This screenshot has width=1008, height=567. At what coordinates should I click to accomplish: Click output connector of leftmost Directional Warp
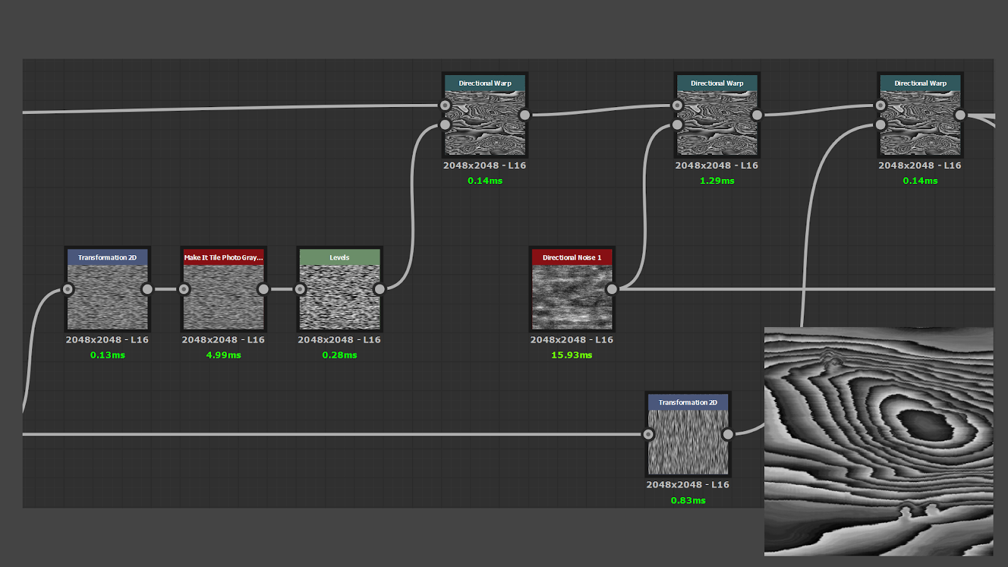(525, 115)
